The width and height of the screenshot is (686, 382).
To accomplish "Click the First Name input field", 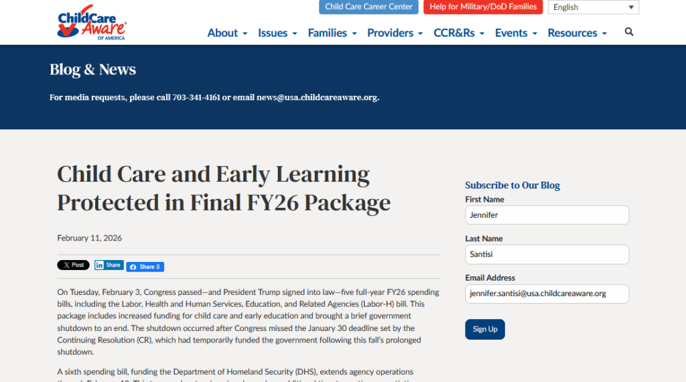I will tap(547, 215).
